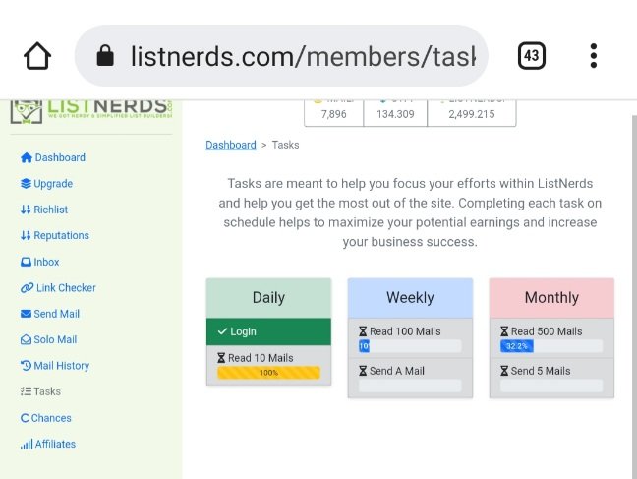Select Send Mail in the sidebar
The height and width of the screenshot is (479, 637).
coord(50,314)
